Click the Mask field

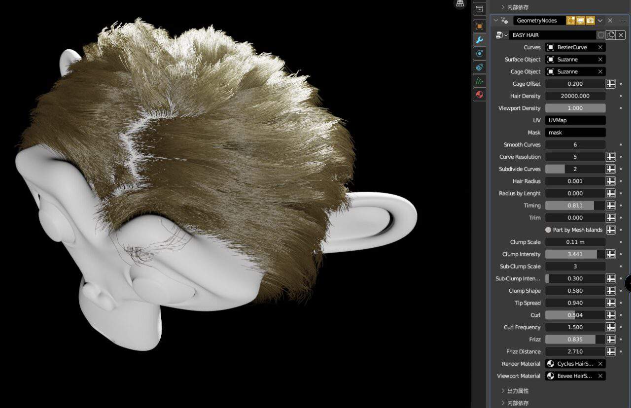[x=575, y=133]
